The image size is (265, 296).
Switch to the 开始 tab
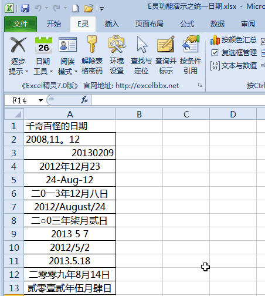click(x=54, y=24)
